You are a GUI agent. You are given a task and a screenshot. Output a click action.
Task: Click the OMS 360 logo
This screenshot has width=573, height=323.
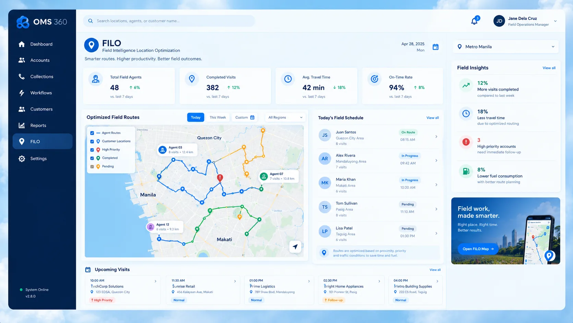42,22
